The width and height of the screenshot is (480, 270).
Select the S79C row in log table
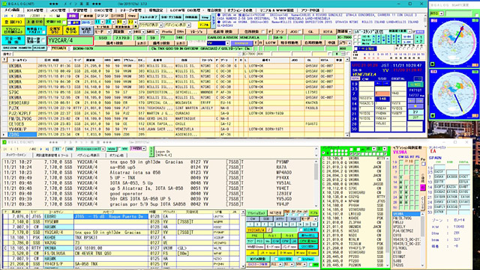coord(173,92)
